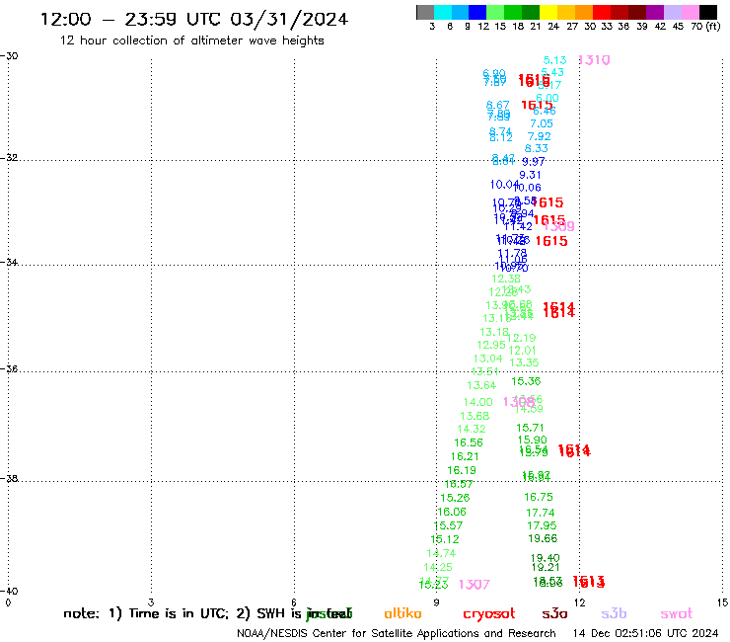Click the '-32' latitude axis label
The height and width of the screenshot is (642, 730).
click(x=10, y=158)
